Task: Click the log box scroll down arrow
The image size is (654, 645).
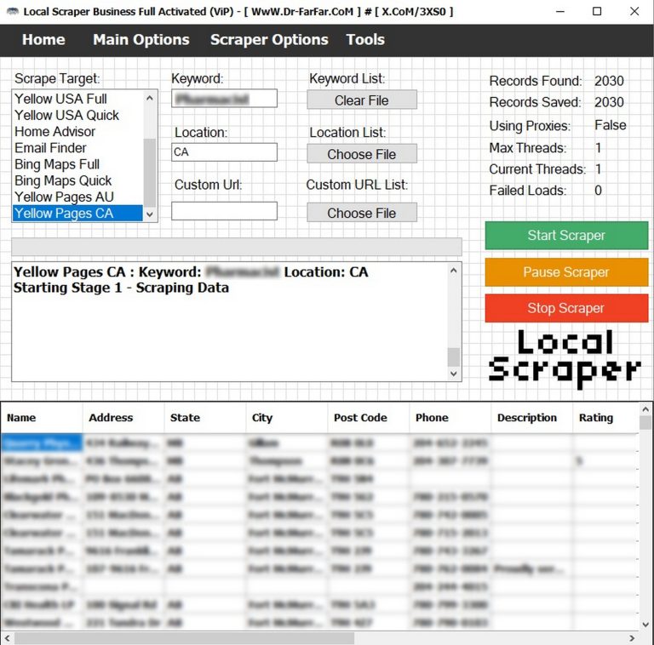Action: pos(453,374)
